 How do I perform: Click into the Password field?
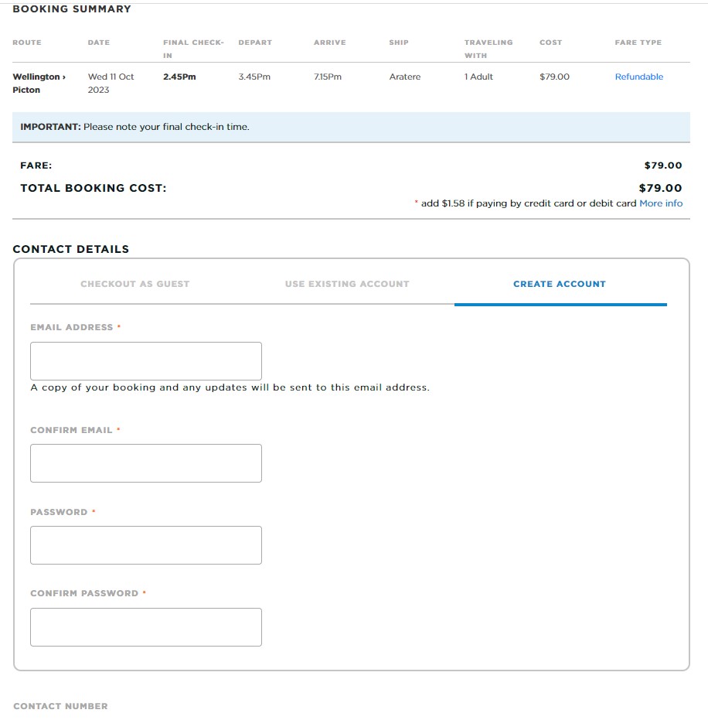point(146,545)
